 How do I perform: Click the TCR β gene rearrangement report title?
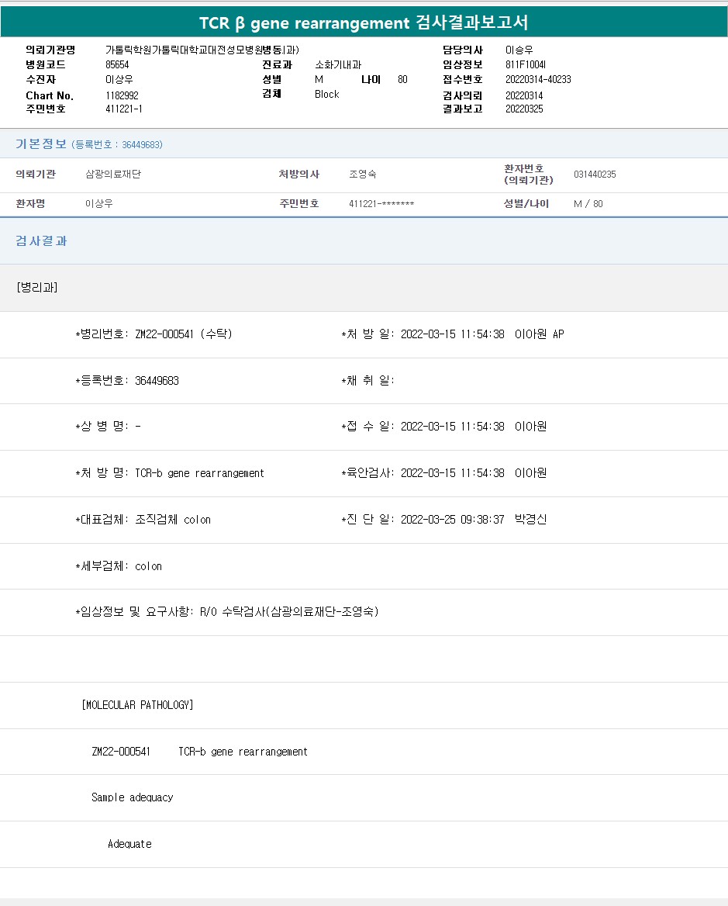[364, 22]
